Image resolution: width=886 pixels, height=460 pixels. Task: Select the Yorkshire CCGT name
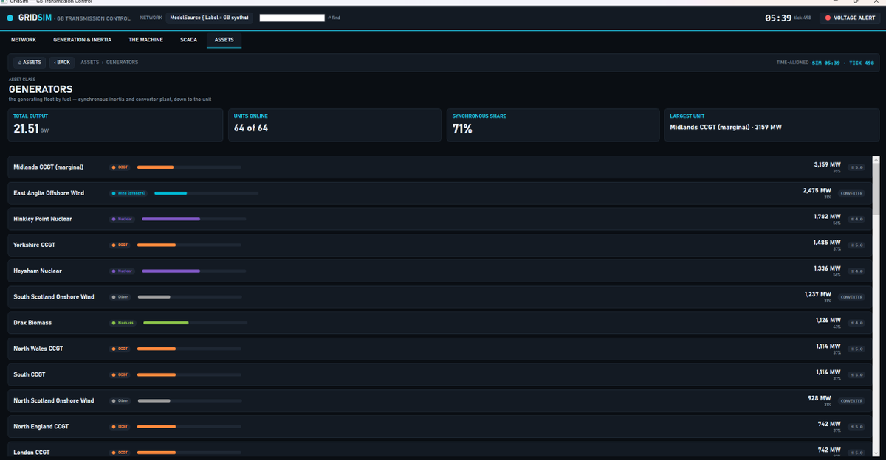click(34, 245)
